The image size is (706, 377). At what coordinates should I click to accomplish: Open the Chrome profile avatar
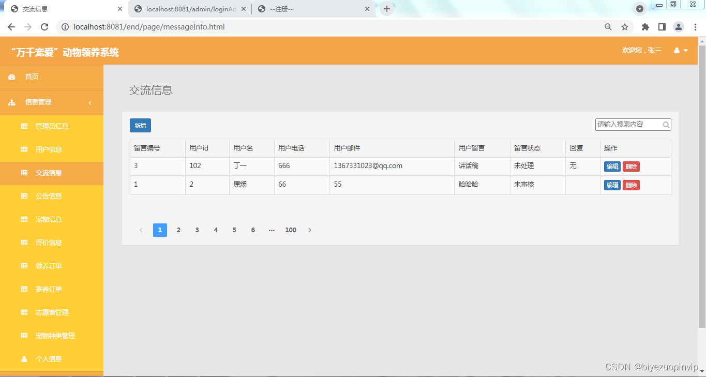click(679, 27)
